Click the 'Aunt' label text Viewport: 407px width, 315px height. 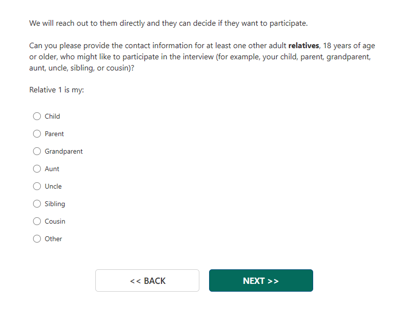coord(52,169)
